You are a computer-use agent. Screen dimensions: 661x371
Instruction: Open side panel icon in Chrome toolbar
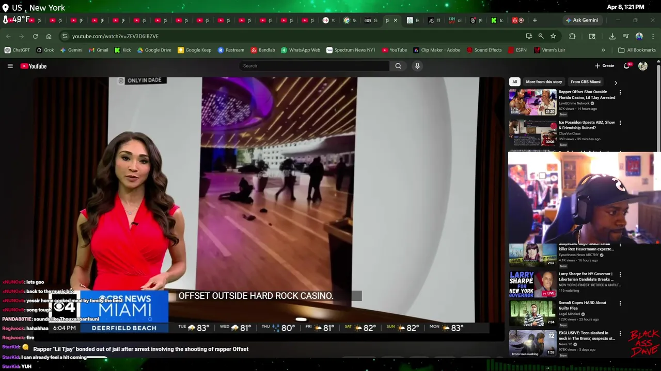point(592,36)
